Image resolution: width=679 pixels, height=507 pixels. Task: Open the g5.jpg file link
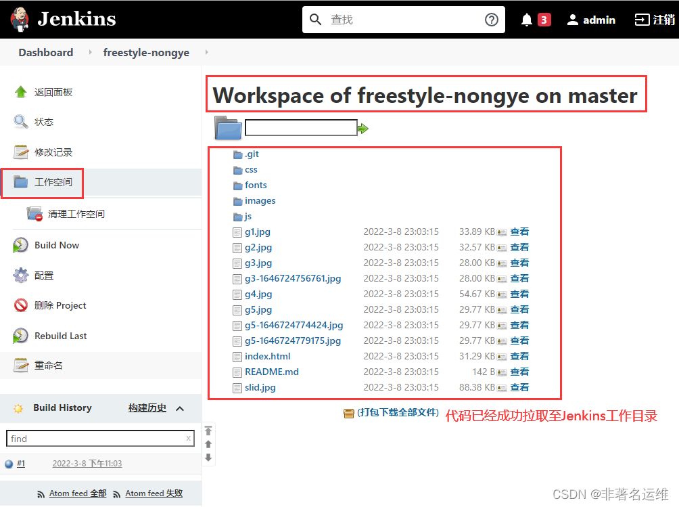click(x=258, y=310)
